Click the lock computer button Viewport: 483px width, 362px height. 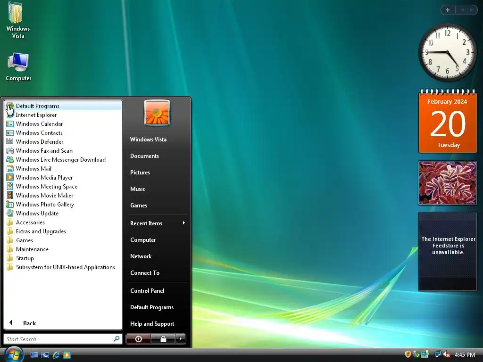pos(163,339)
